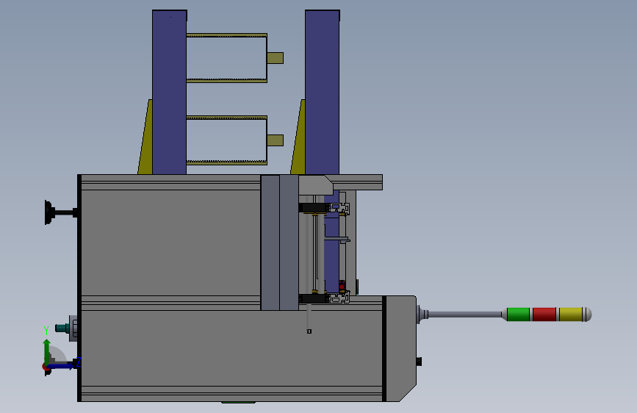Click the chamfered right end cap of the cabinet
637x413 pixels.
click(400, 348)
